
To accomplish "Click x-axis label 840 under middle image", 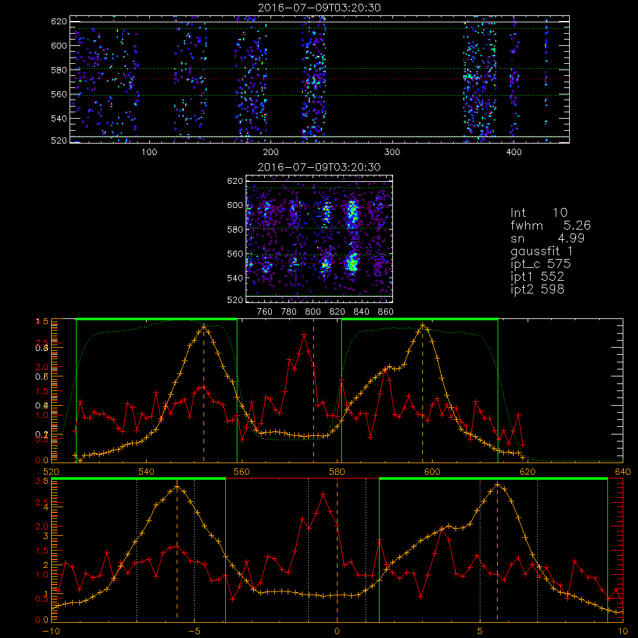I will 361,312.
